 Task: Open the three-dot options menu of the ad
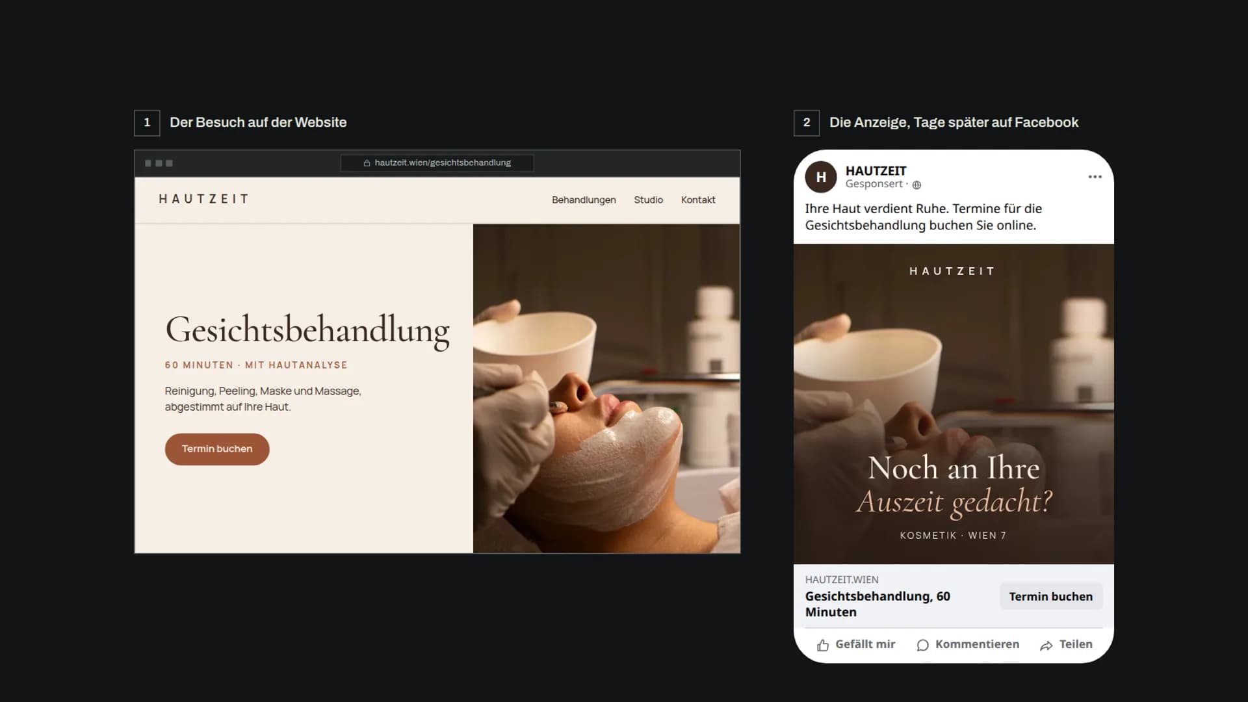(x=1095, y=177)
